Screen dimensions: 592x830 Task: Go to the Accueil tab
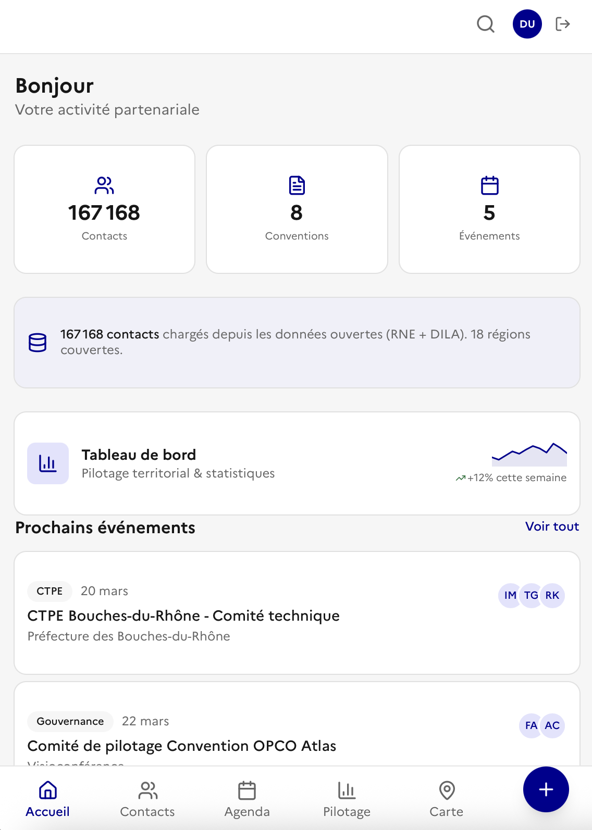pyautogui.click(x=47, y=799)
